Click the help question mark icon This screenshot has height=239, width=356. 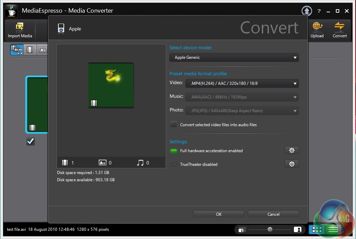(319, 11)
